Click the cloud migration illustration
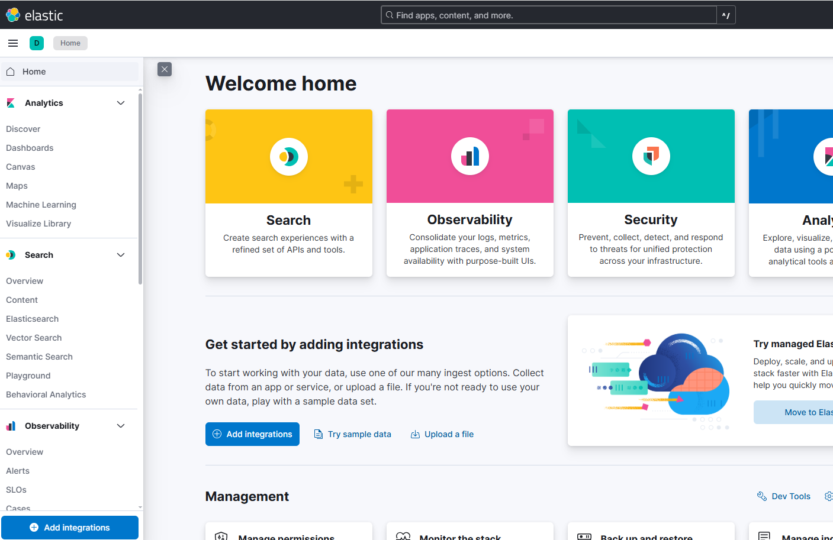 coord(656,381)
